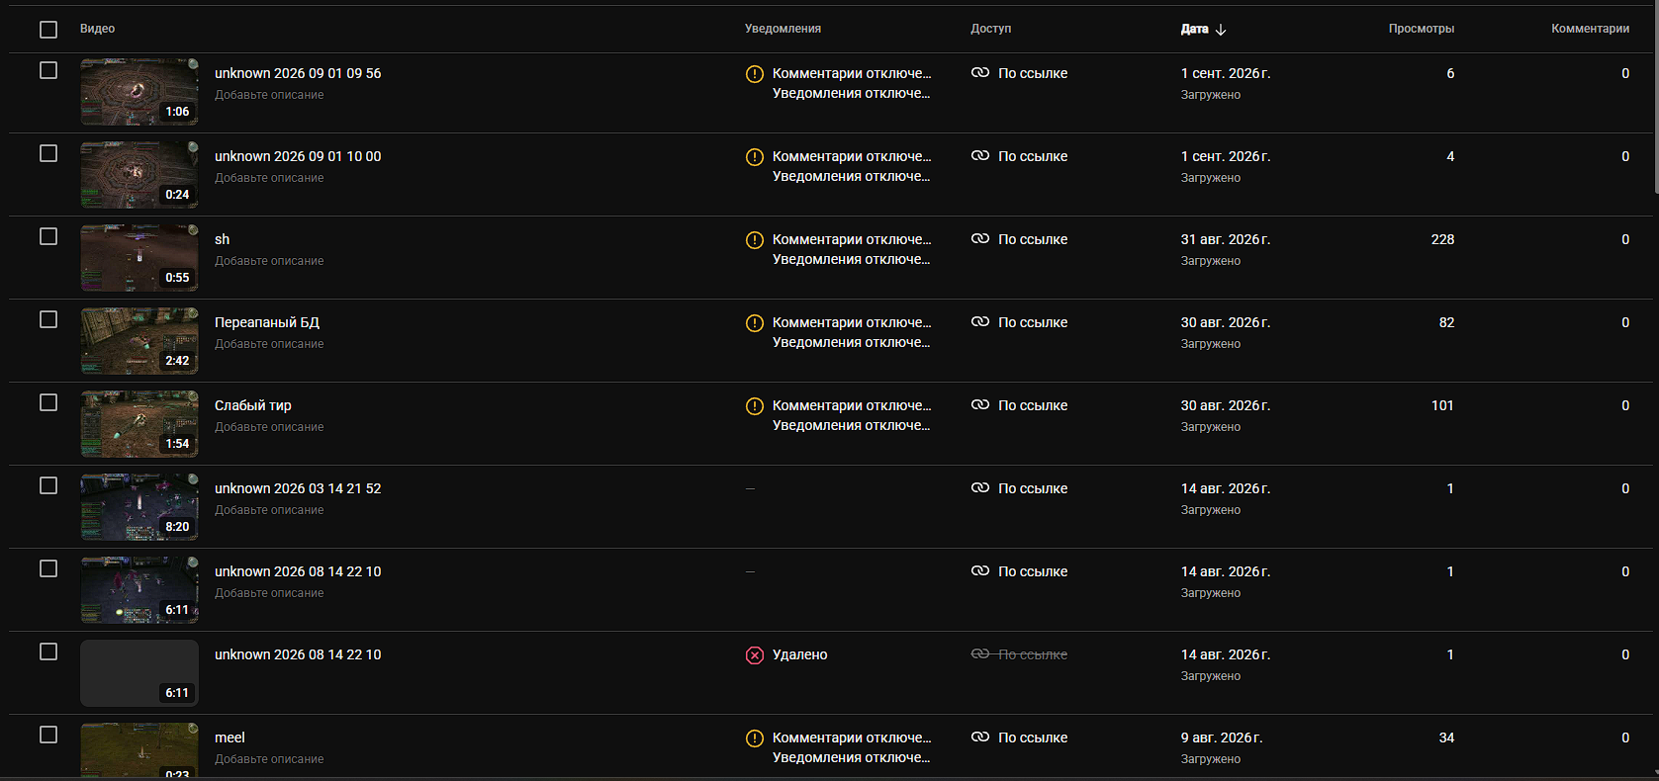The height and width of the screenshot is (781, 1659).
Task: Click the "31 авг. 2026 г." date cell
Action: point(1226,239)
